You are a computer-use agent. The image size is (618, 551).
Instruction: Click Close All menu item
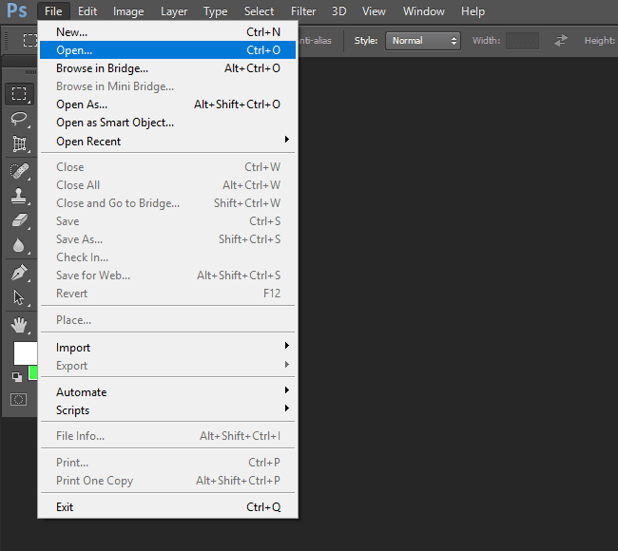coord(167,185)
